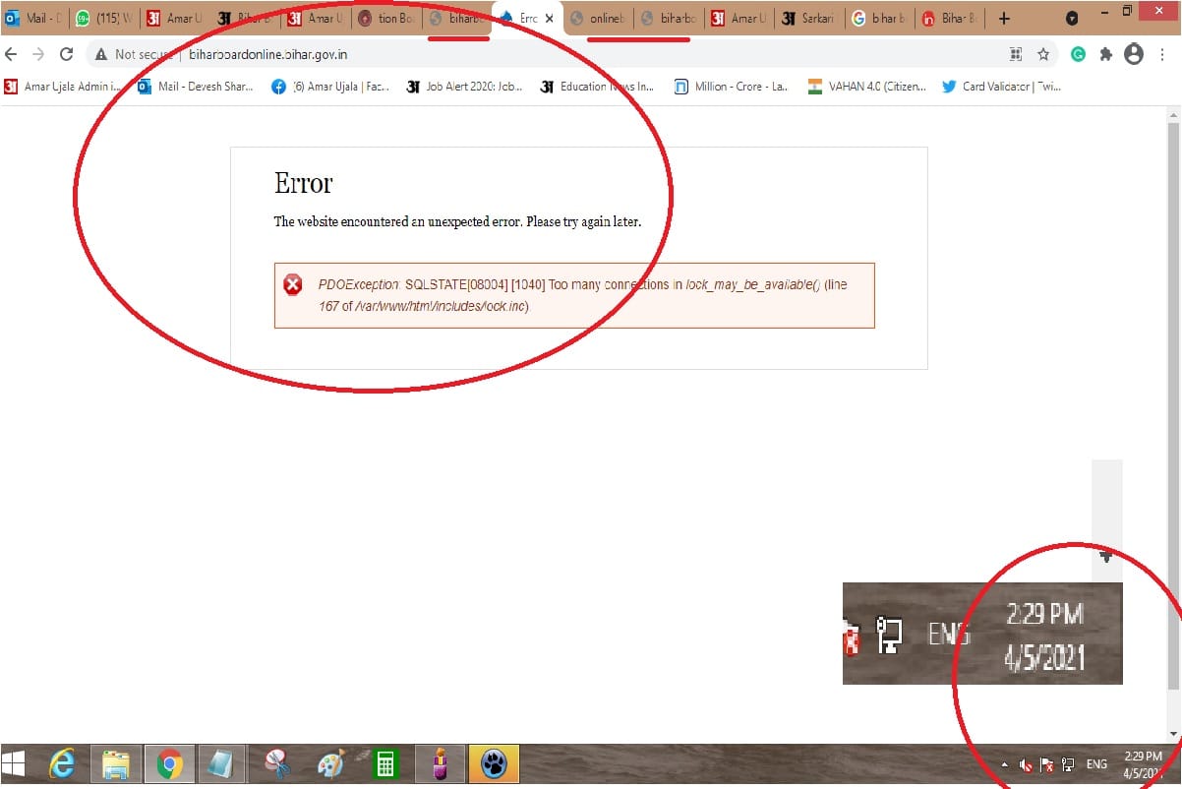Open Job Alert 2020 bookmark

(x=464, y=87)
